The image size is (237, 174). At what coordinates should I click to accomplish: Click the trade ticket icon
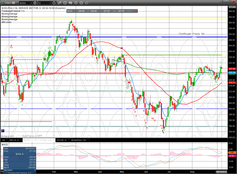(87, 3)
